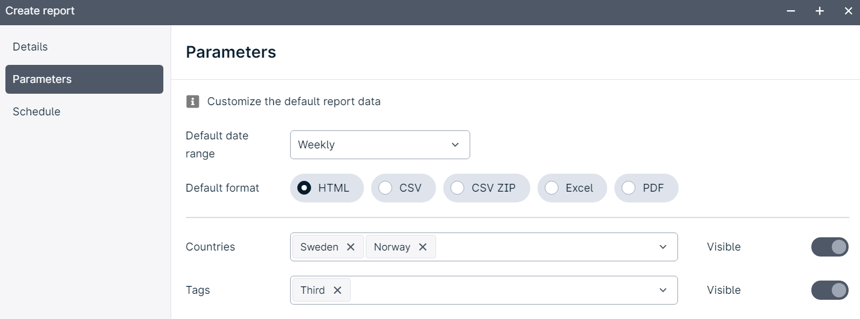Pick the CSV ZIP format option

(486, 188)
